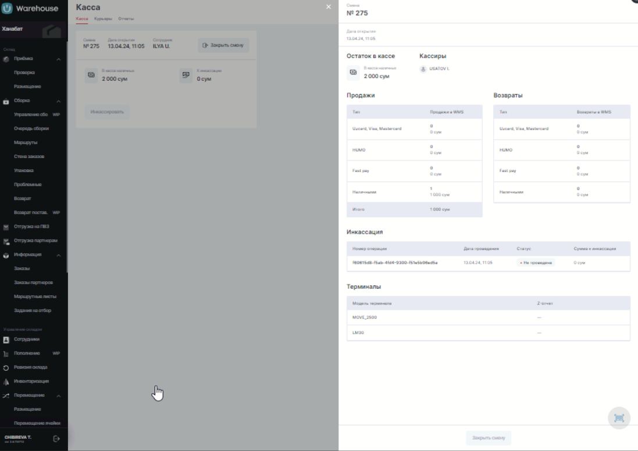Close the Касса panel with the X
This screenshot has height=451, width=638.
pos(329,7)
